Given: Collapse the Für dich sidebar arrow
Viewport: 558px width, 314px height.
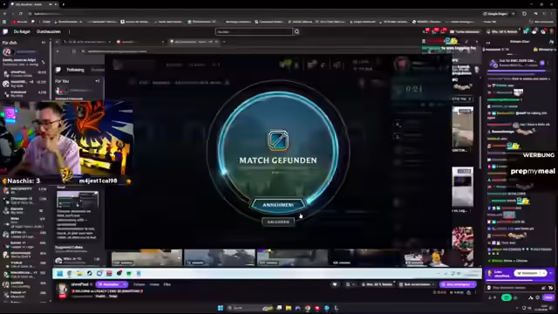Looking at the screenshot, I should (44, 43).
